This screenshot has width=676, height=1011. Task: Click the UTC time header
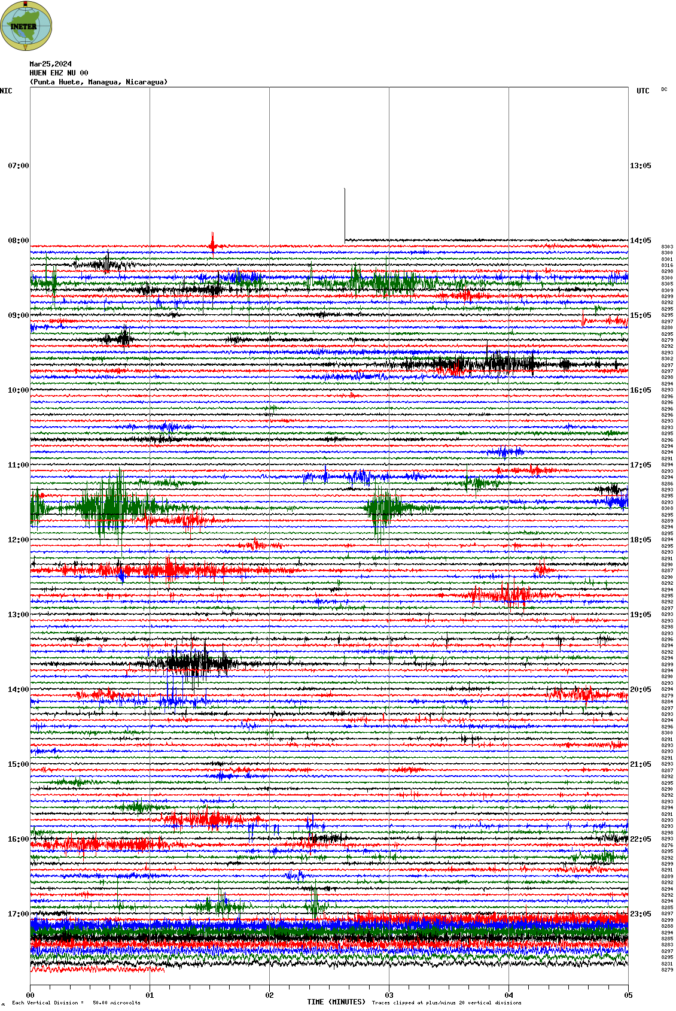(642, 91)
